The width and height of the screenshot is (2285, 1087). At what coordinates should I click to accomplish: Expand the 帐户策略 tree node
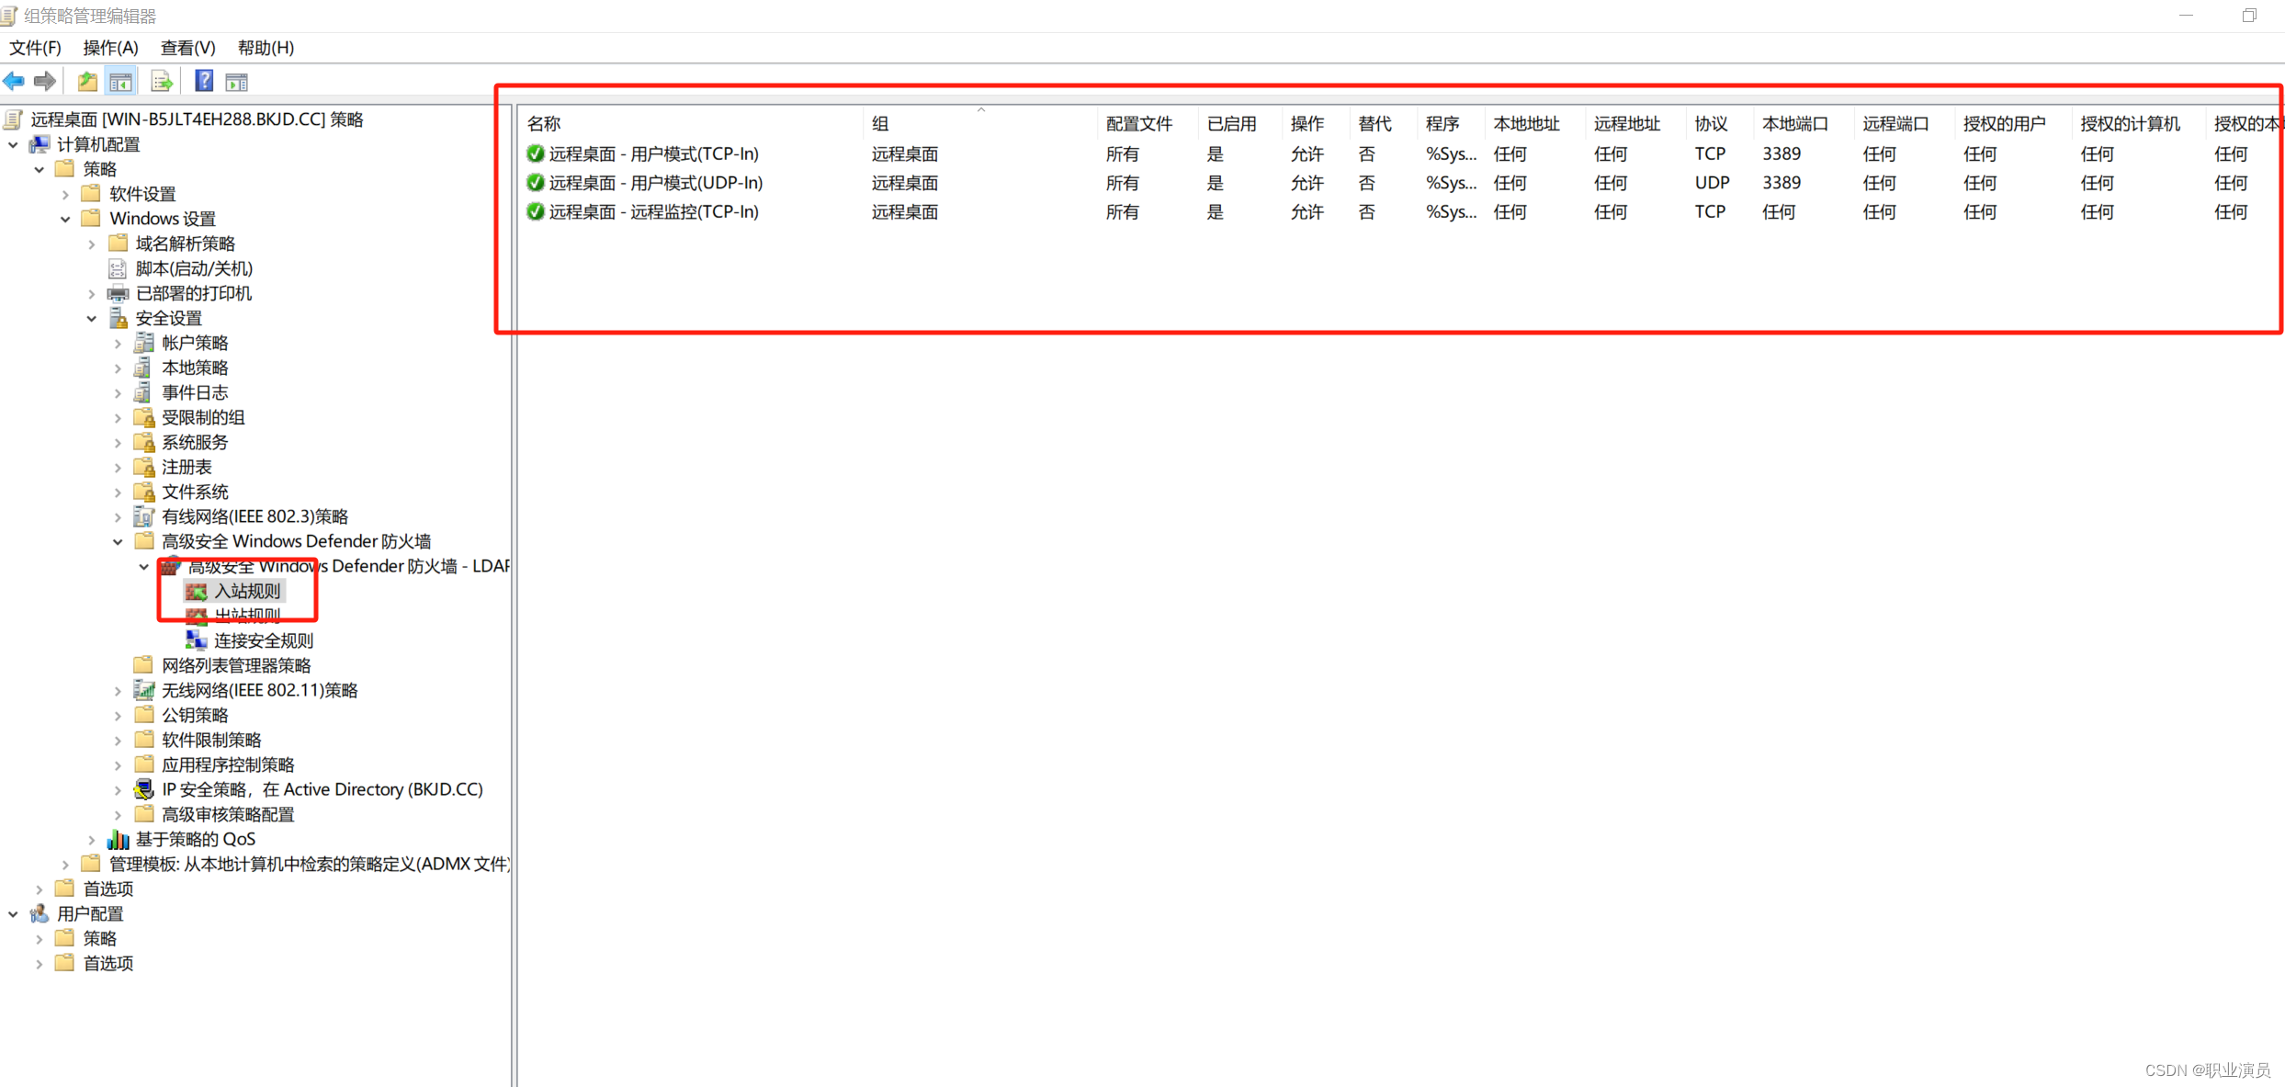click(118, 344)
